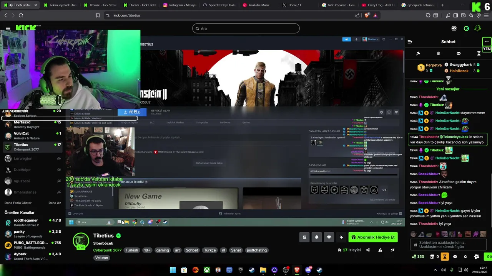Click the justchatting tag
Screen dimensions: 492x276
pyautogui.click(x=257, y=250)
